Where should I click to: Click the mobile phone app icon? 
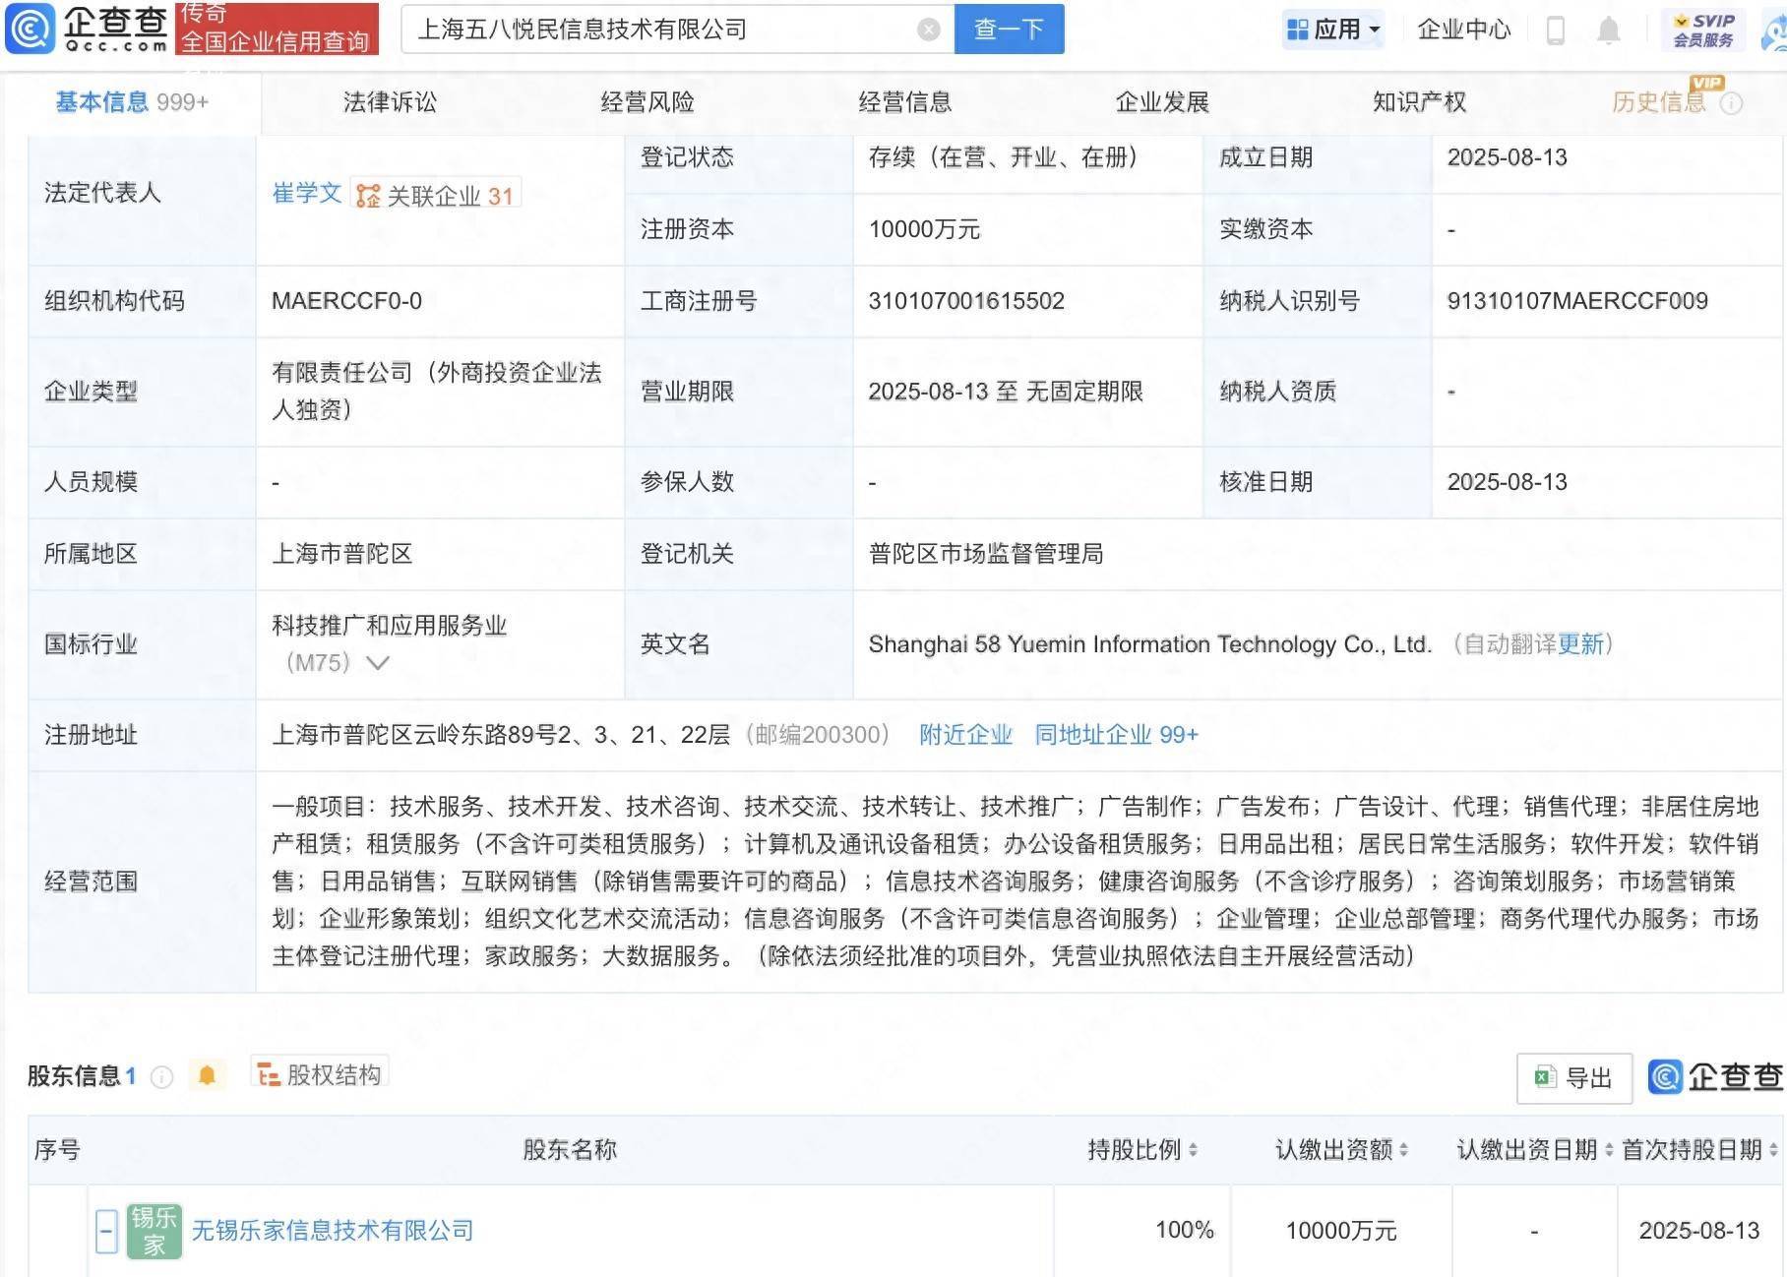(1556, 30)
